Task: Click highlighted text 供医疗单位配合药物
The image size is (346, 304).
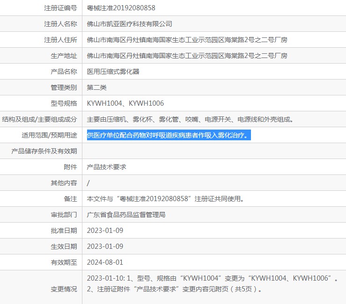Action: (169, 135)
